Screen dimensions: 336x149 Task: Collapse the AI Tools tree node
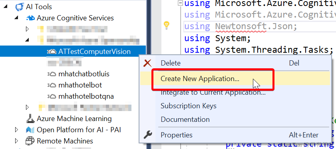[5, 7]
